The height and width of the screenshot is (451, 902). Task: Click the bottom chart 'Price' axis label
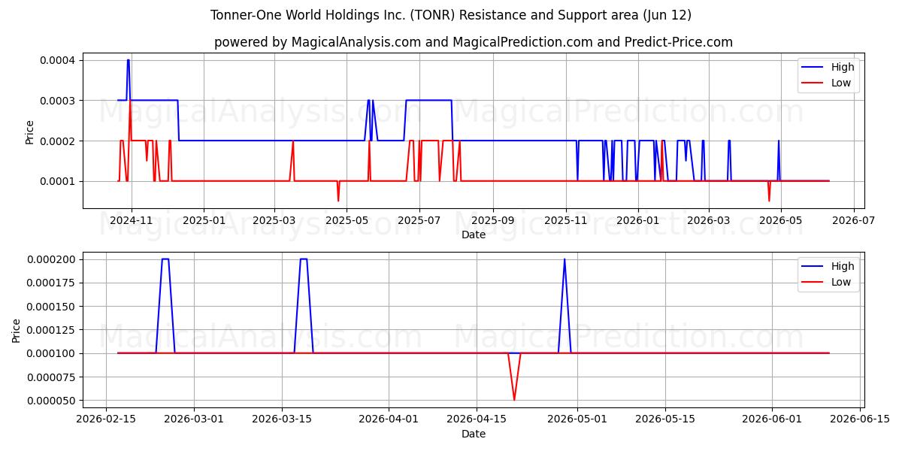(x=17, y=330)
